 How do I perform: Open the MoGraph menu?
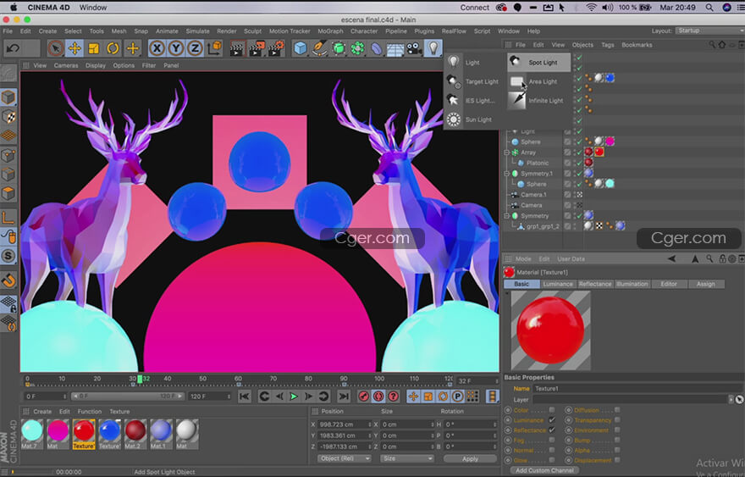pos(330,31)
